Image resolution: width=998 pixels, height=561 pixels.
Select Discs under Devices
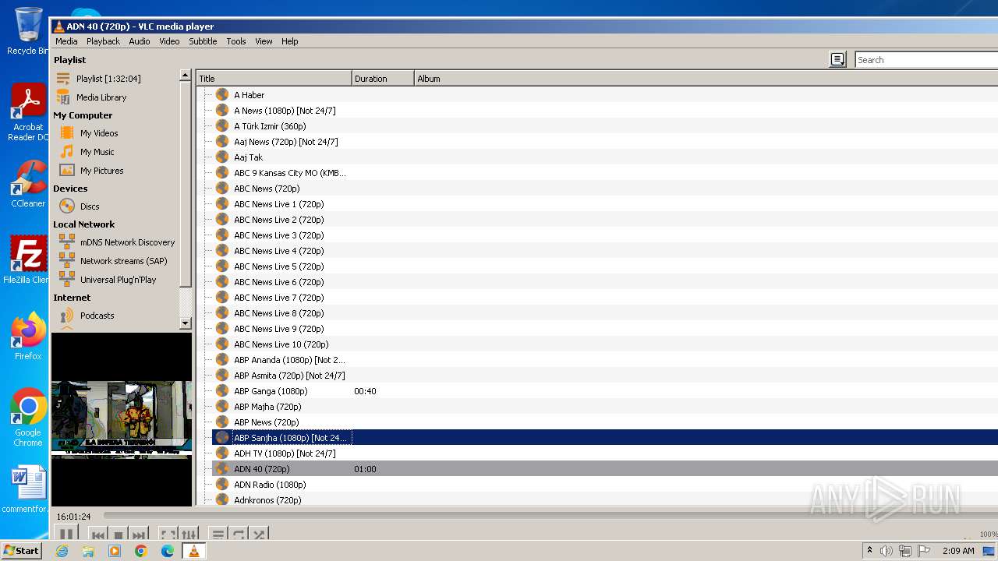(90, 206)
